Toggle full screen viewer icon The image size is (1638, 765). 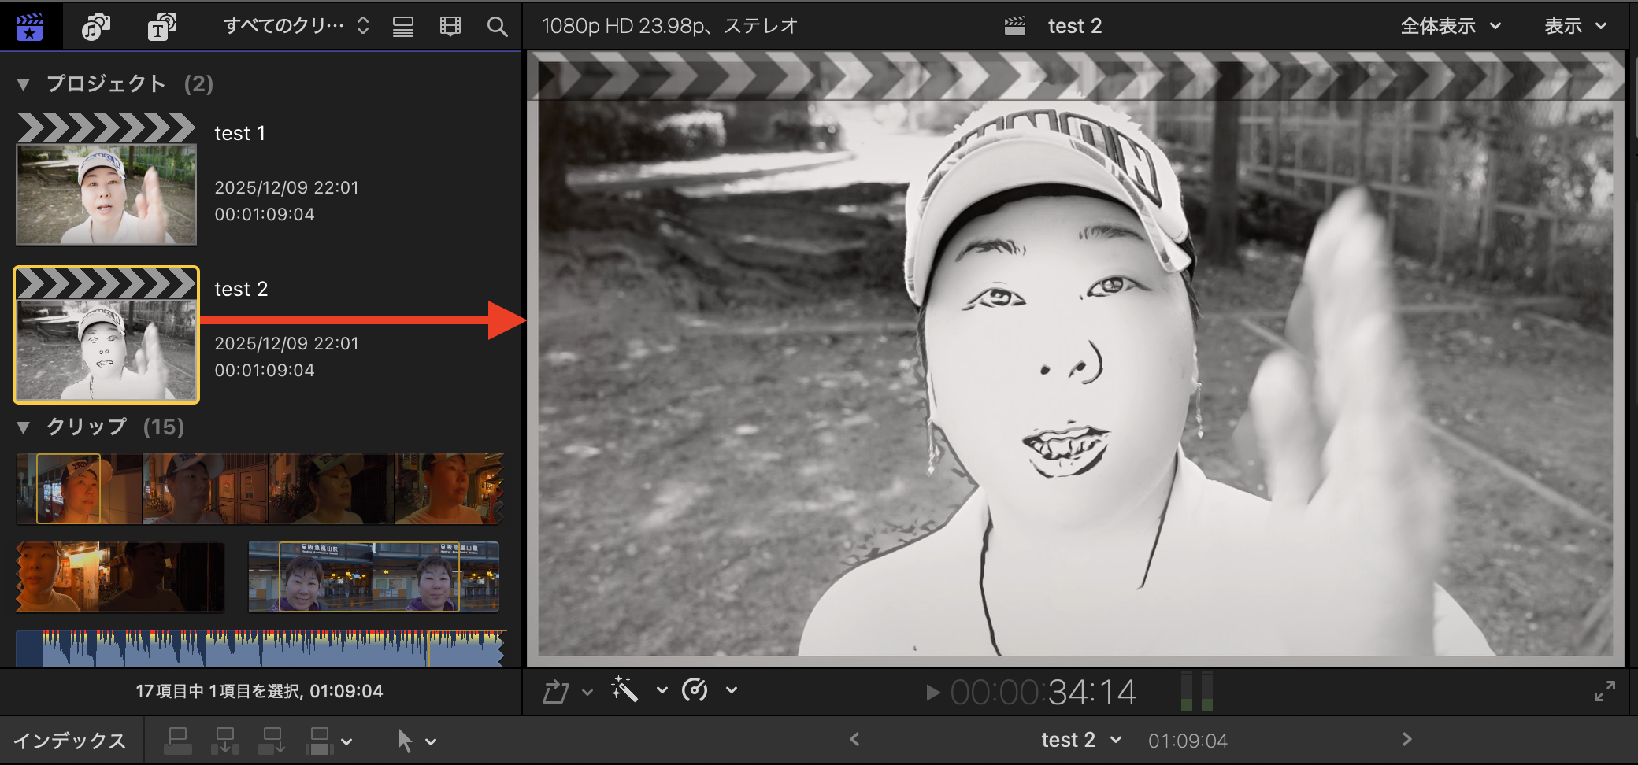click(1604, 691)
